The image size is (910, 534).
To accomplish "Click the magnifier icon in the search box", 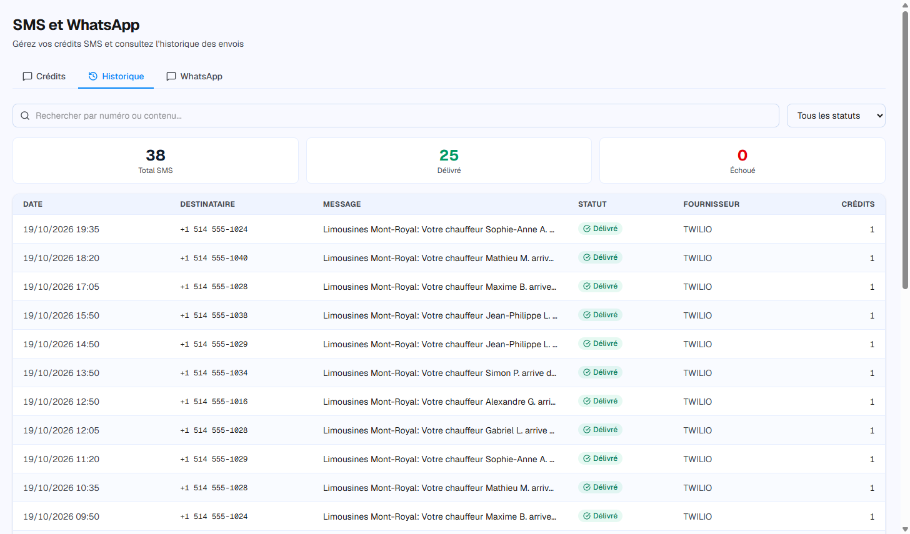I will [x=25, y=116].
